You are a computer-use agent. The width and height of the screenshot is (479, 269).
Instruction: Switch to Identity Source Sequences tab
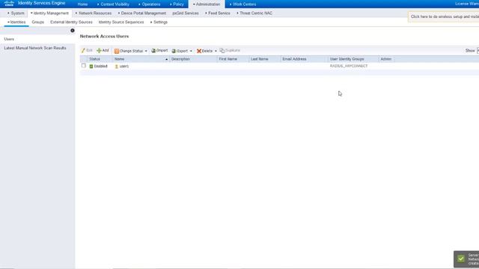[121, 22]
